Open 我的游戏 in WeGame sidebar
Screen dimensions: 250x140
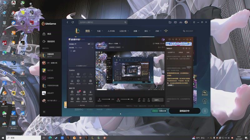point(50,41)
